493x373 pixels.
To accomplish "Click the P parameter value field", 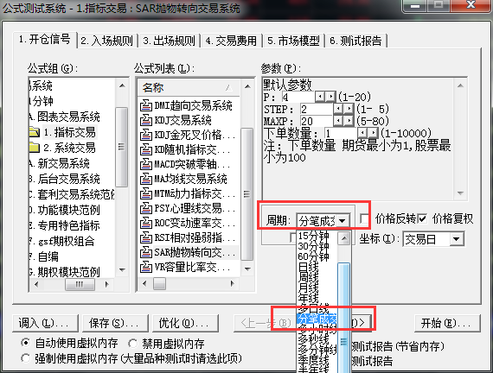I will point(298,97).
